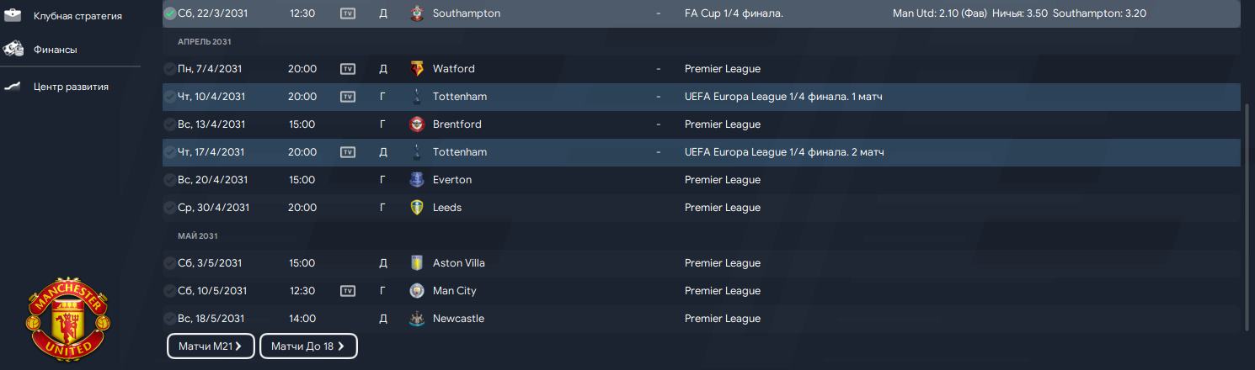Open the Aston Villa team link

[459, 263]
